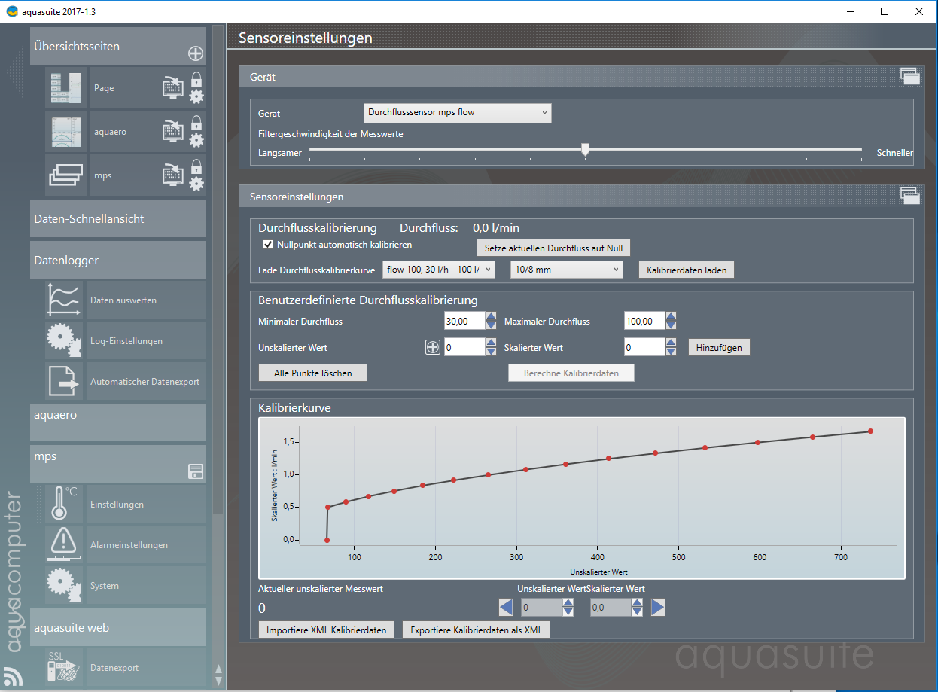This screenshot has height=692, width=938.
Task: Open the Daten auswerten chart icon
Action: (x=64, y=300)
